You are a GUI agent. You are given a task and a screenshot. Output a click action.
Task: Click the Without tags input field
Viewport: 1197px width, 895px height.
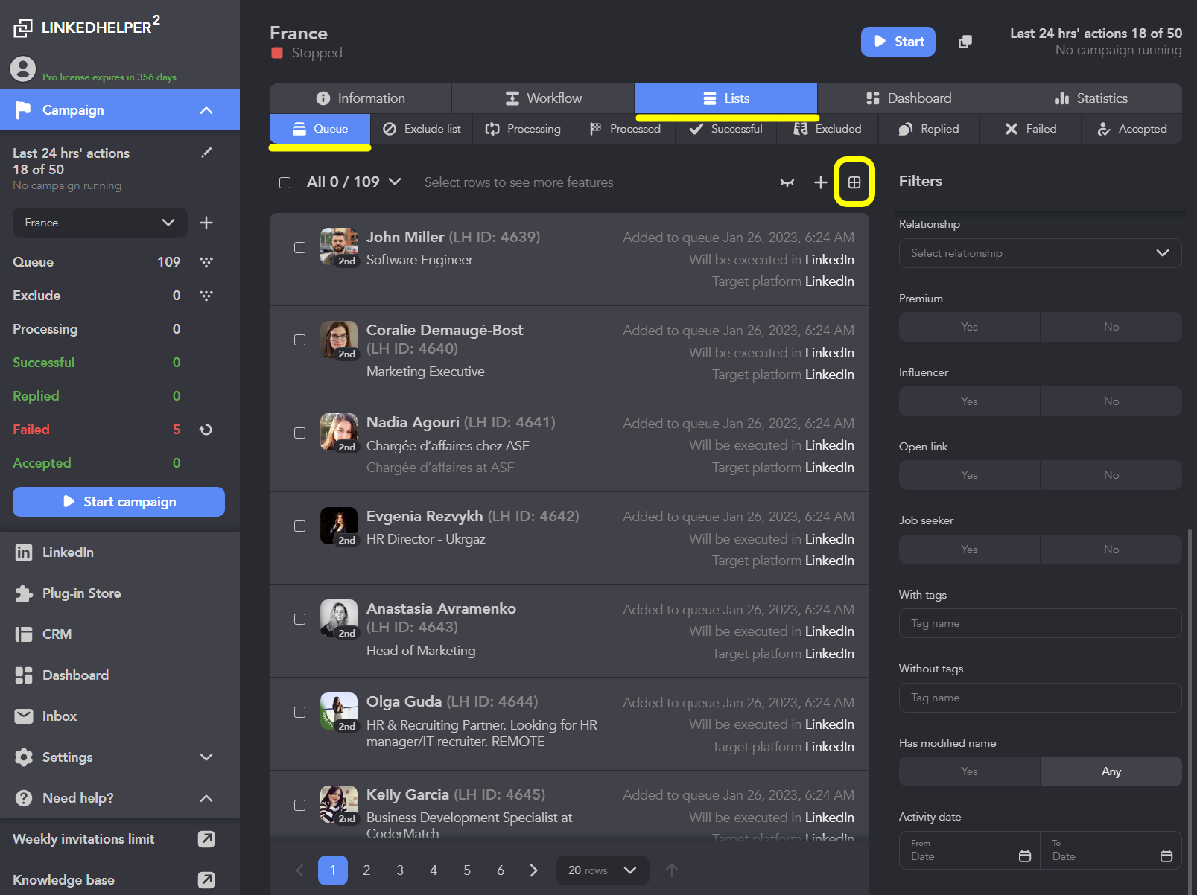tap(1040, 698)
